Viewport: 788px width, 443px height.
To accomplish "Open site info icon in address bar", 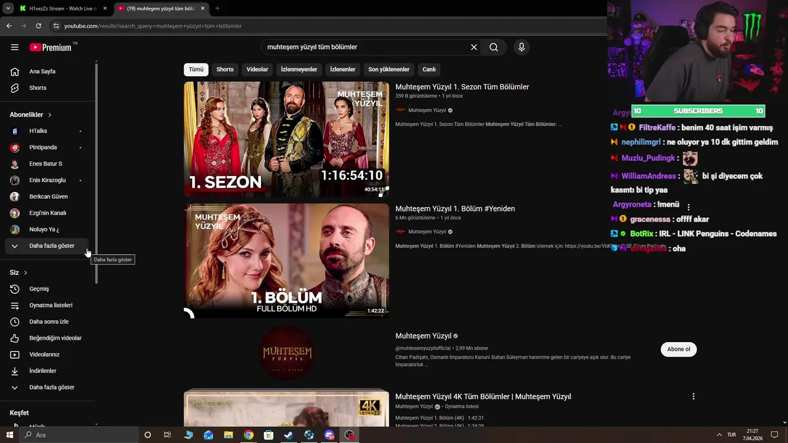I will click(56, 26).
